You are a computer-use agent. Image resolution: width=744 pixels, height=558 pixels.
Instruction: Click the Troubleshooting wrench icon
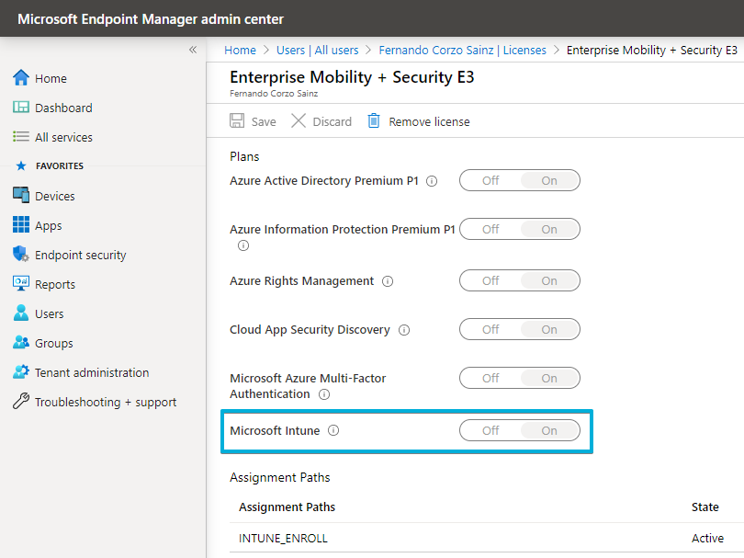click(21, 402)
